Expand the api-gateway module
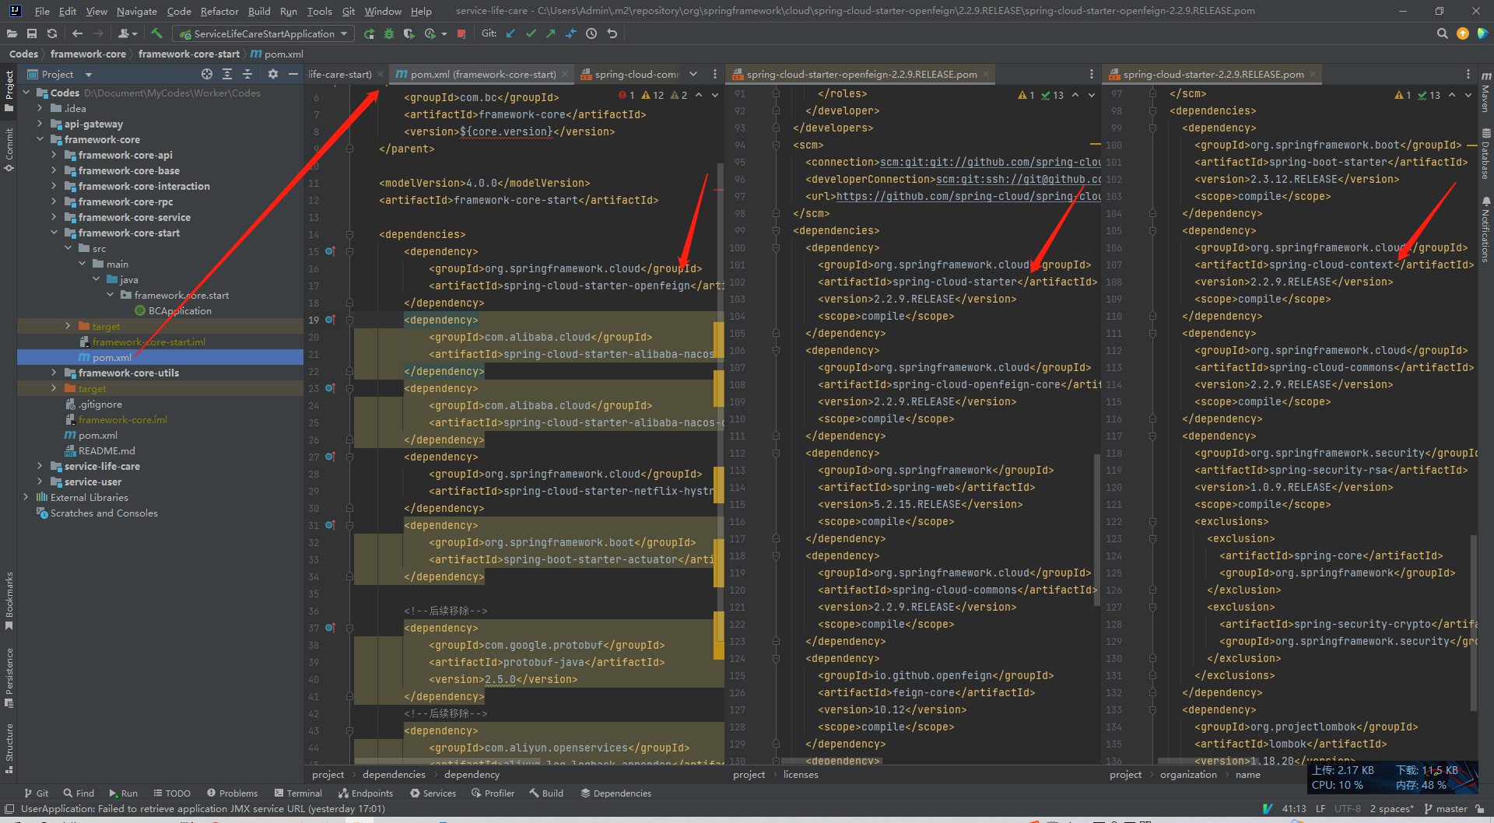The width and height of the screenshot is (1494, 823). (x=40, y=124)
